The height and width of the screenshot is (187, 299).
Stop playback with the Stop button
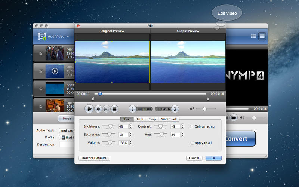(x=115, y=109)
